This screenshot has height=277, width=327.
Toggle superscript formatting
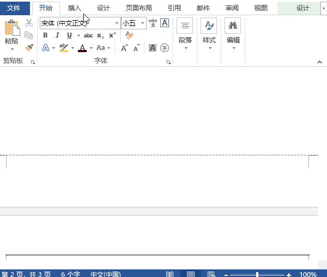point(112,35)
